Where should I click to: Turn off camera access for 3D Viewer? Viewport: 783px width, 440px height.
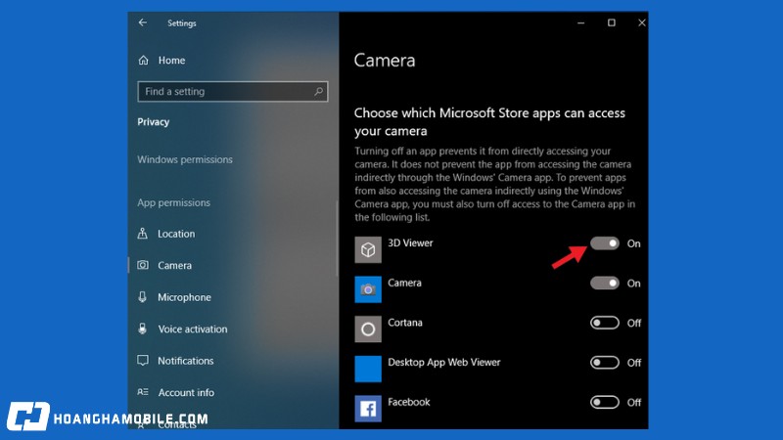click(x=605, y=243)
